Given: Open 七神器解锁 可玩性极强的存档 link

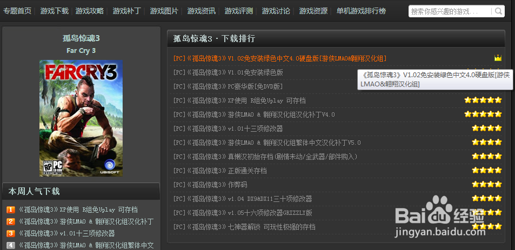Looking at the screenshot, I should pos(244,227).
